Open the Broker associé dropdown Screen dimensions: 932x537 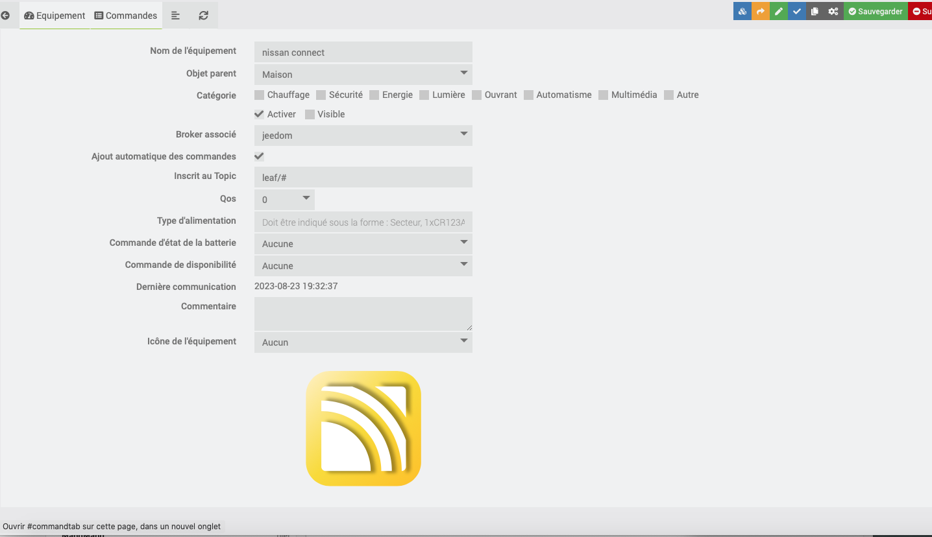point(363,135)
